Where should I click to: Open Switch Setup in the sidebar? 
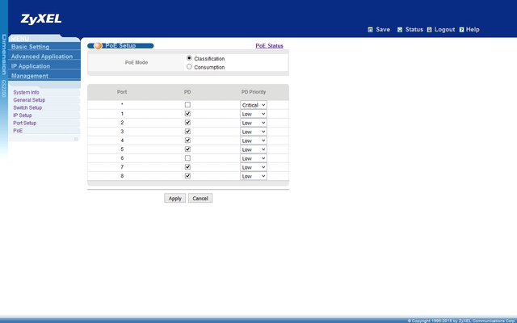[27, 107]
